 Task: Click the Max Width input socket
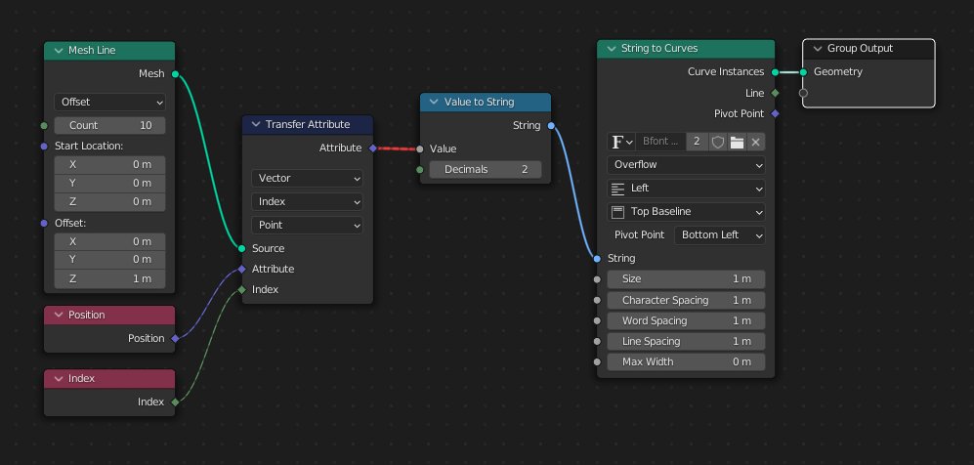[x=597, y=362]
